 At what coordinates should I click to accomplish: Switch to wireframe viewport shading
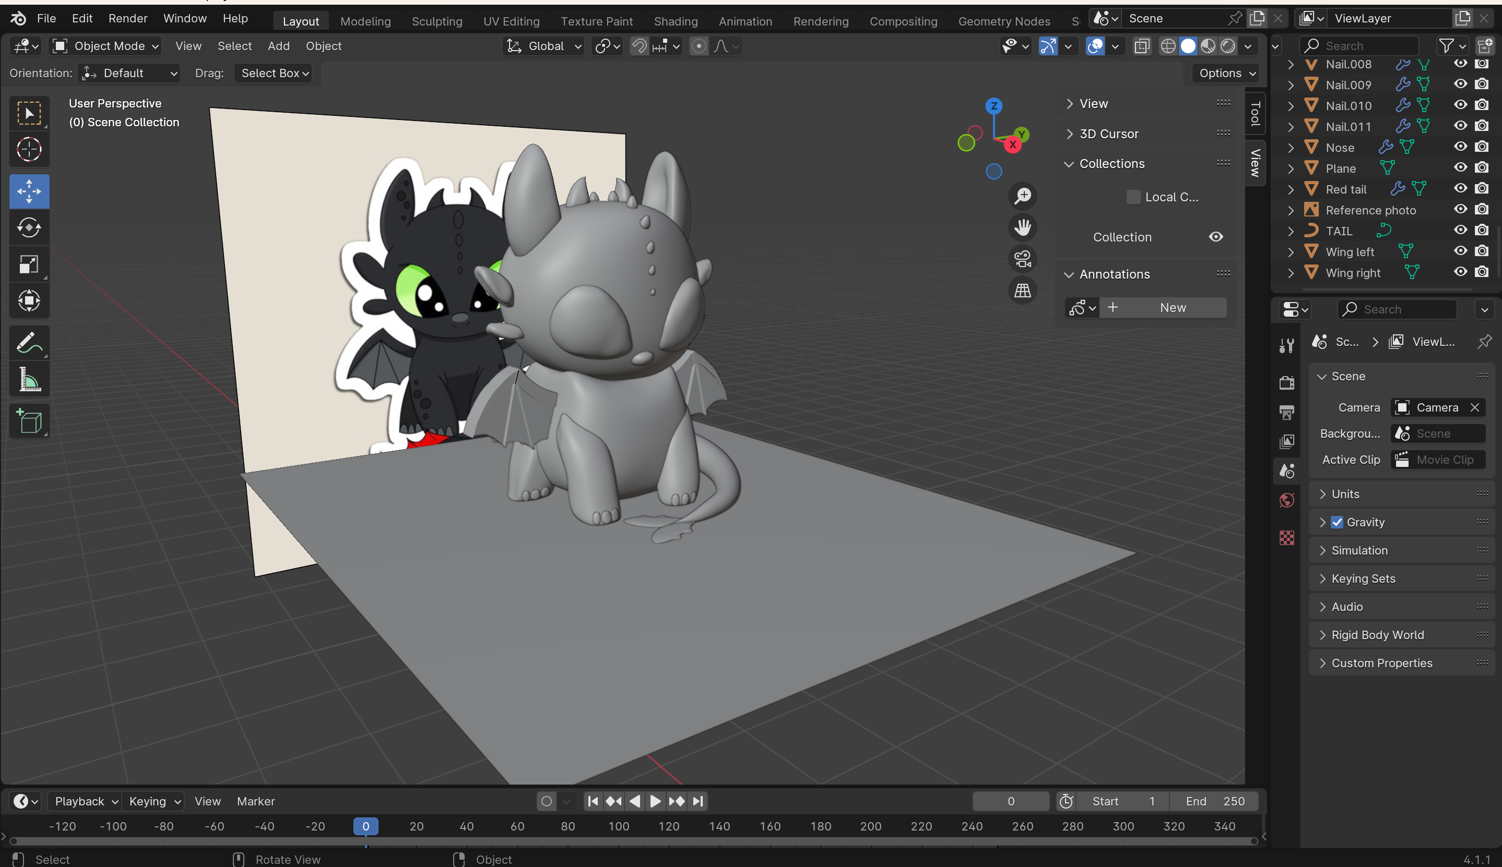click(1168, 46)
